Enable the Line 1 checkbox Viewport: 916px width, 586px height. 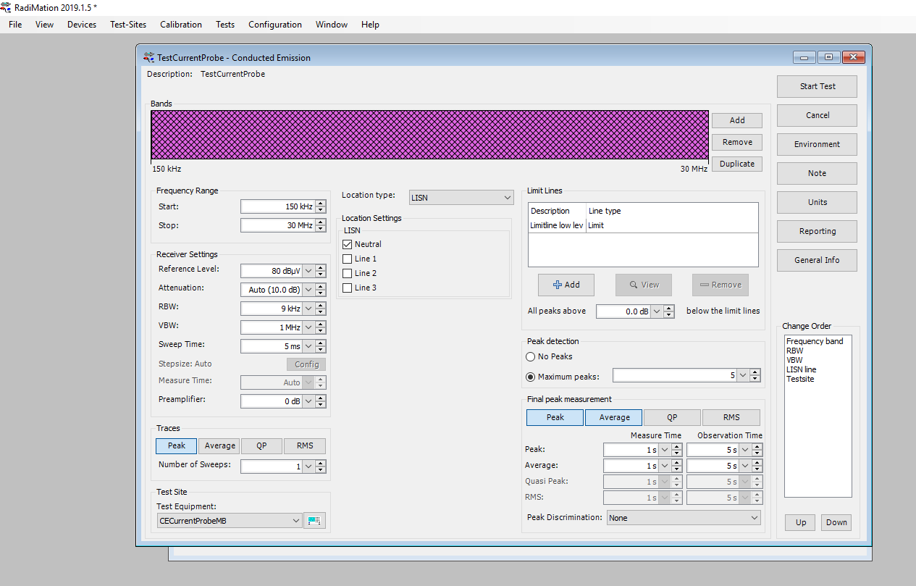348,259
